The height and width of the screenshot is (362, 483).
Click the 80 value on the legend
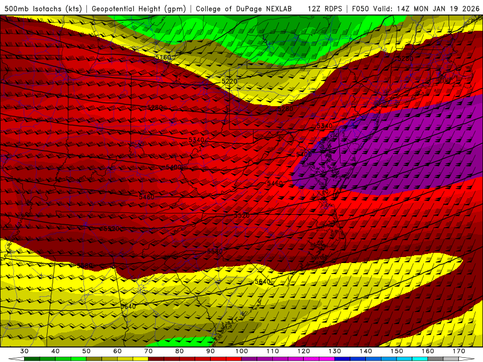pyautogui.click(x=179, y=351)
